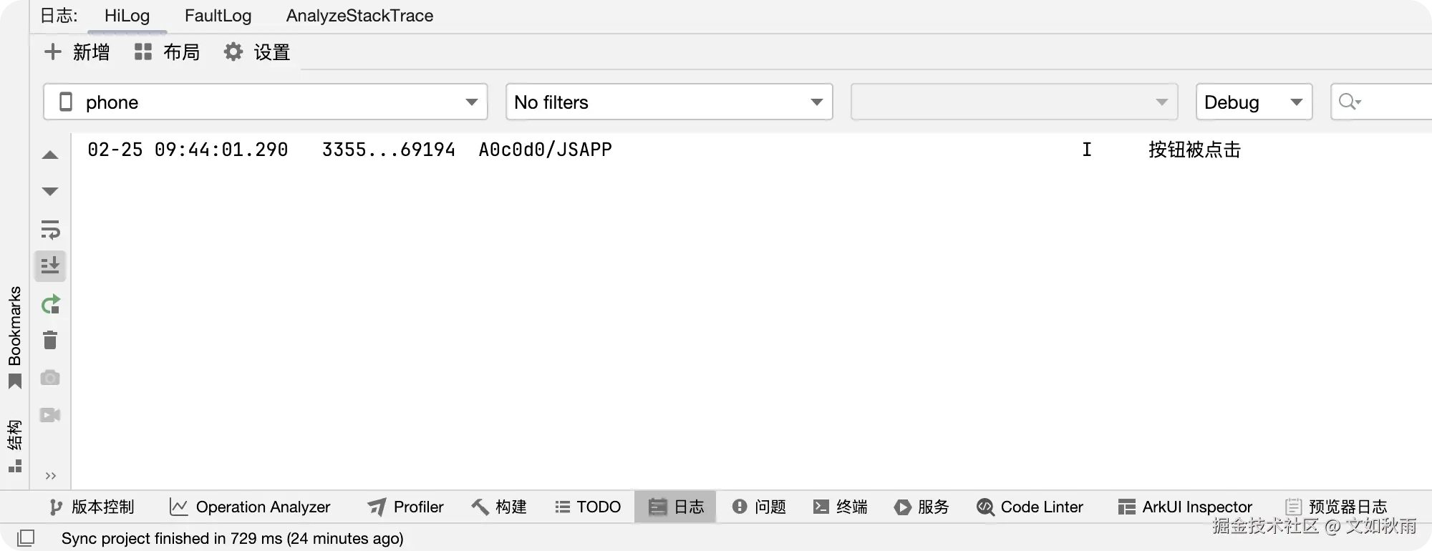The width and height of the screenshot is (1432, 551).
Task: Toggle scroll-to-end auto-scroll button
Action: pos(50,266)
